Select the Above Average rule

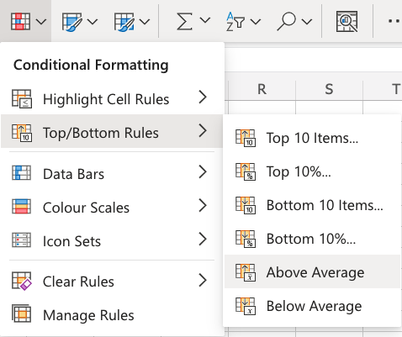point(312,271)
